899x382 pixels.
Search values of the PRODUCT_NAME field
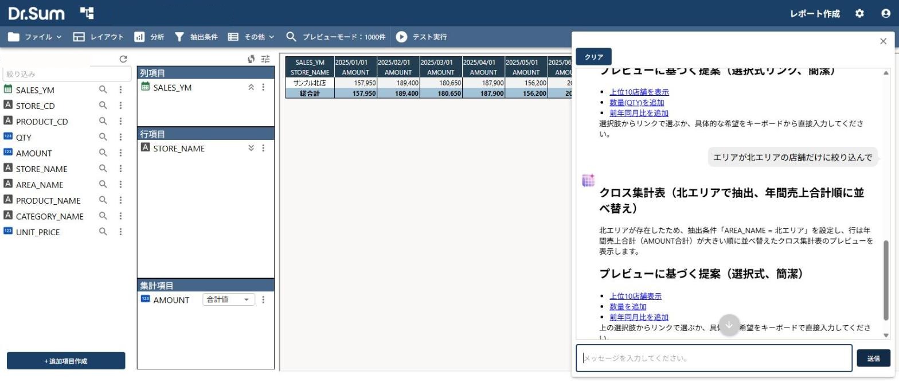pyautogui.click(x=103, y=200)
